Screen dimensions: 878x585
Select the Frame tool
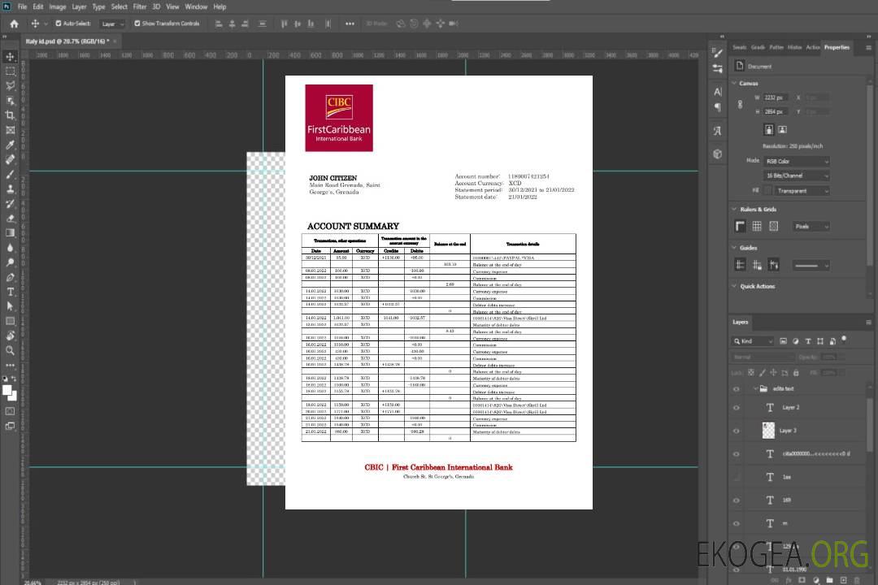click(x=10, y=130)
